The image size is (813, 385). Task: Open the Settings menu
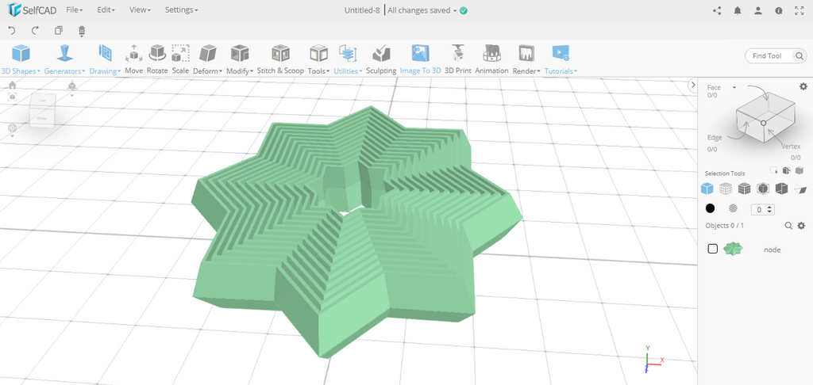tap(181, 10)
